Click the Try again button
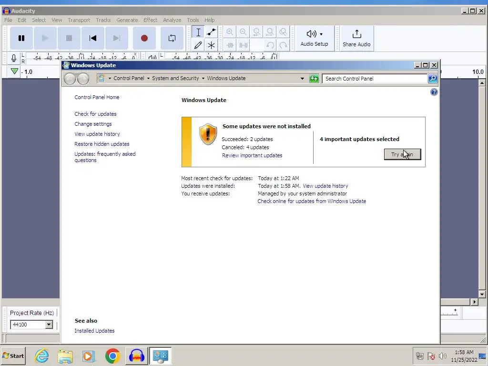Image resolution: width=488 pixels, height=366 pixels. 402,154
